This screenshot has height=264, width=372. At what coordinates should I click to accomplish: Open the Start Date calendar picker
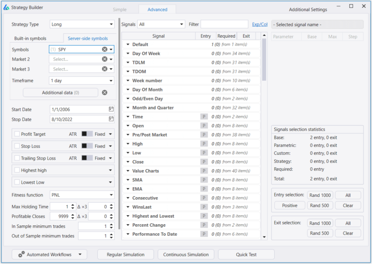[111, 109]
